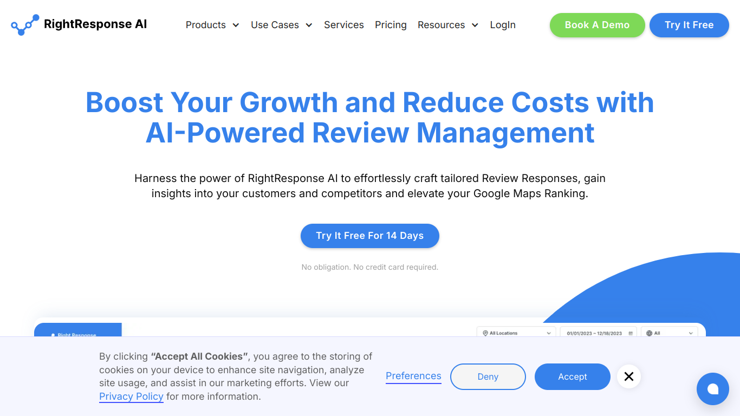740x416 pixels.
Task: Open the All Locations dropdown in the dashboard preview
Action: [x=516, y=333]
